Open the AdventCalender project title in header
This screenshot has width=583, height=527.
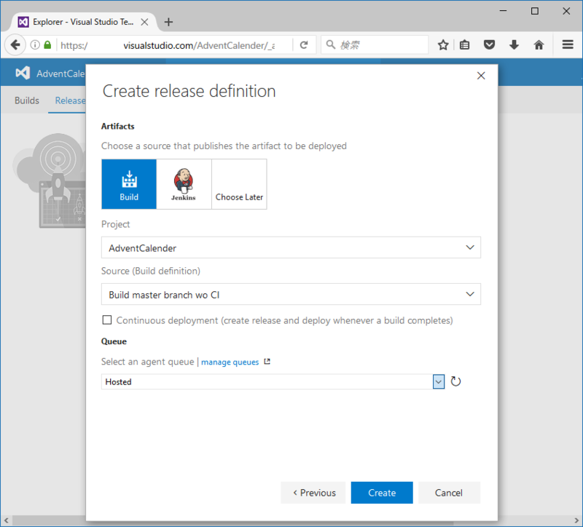coord(60,74)
